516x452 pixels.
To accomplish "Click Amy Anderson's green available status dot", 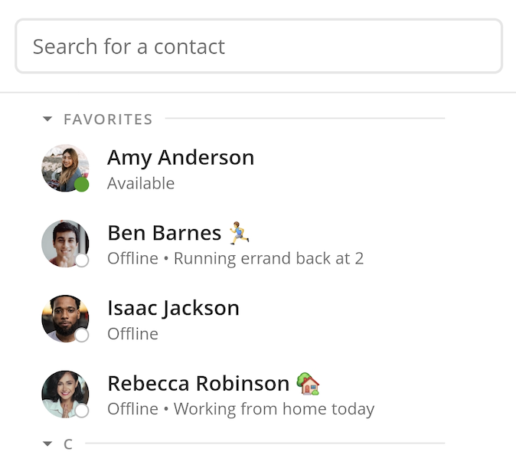I will (x=81, y=185).
